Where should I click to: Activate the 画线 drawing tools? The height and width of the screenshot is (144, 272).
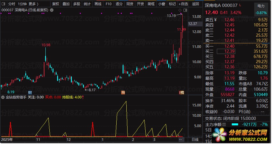pos(98,4)
